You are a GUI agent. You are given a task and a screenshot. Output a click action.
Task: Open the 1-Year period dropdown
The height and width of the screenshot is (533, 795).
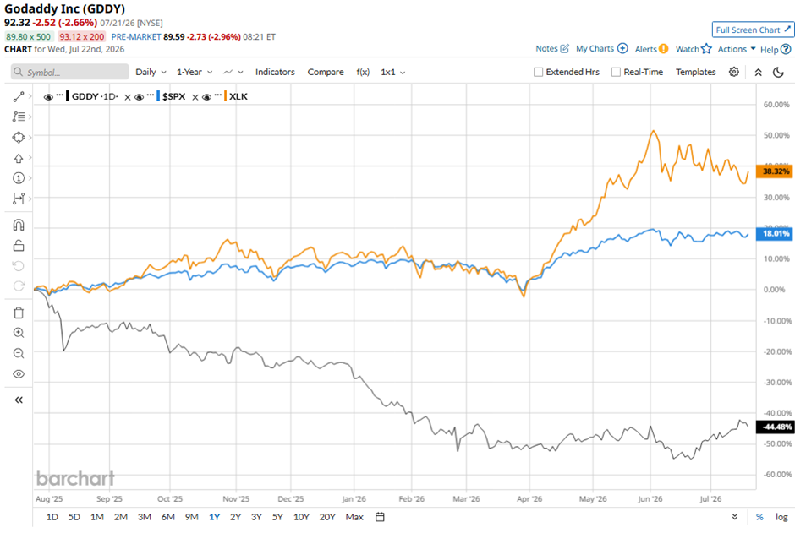click(195, 72)
